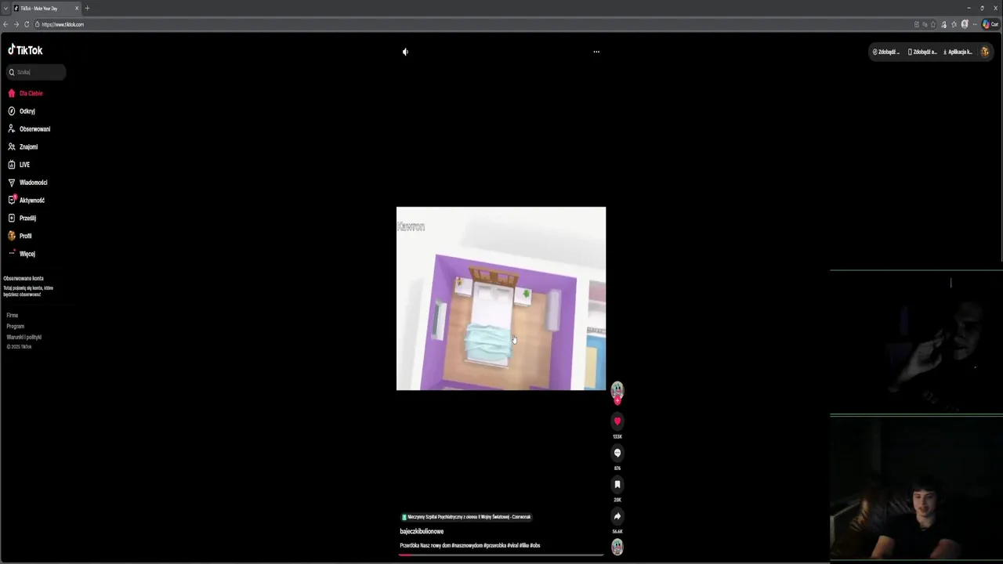Like the video with the heart icon
The image size is (1003, 564).
coord(617,421)
